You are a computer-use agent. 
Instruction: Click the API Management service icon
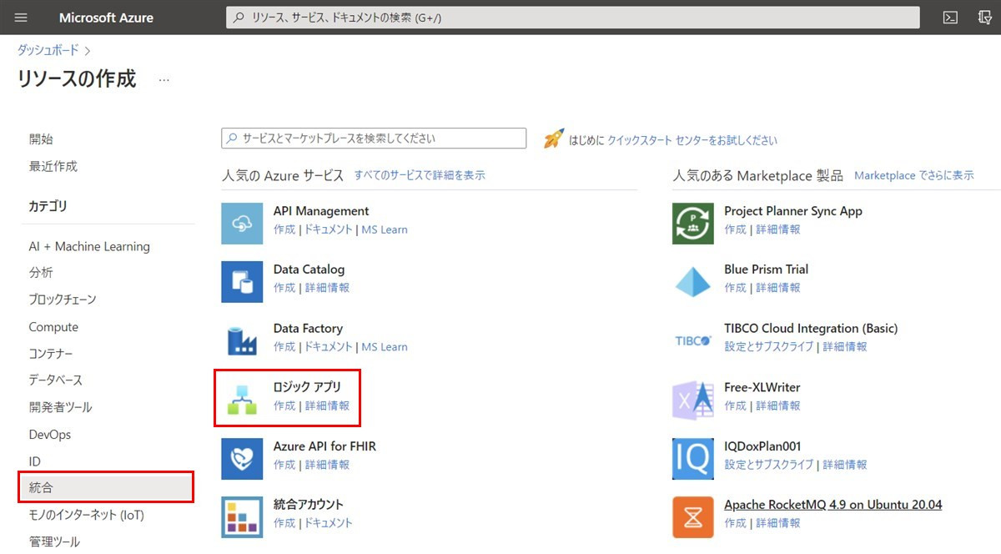(242, 224)
